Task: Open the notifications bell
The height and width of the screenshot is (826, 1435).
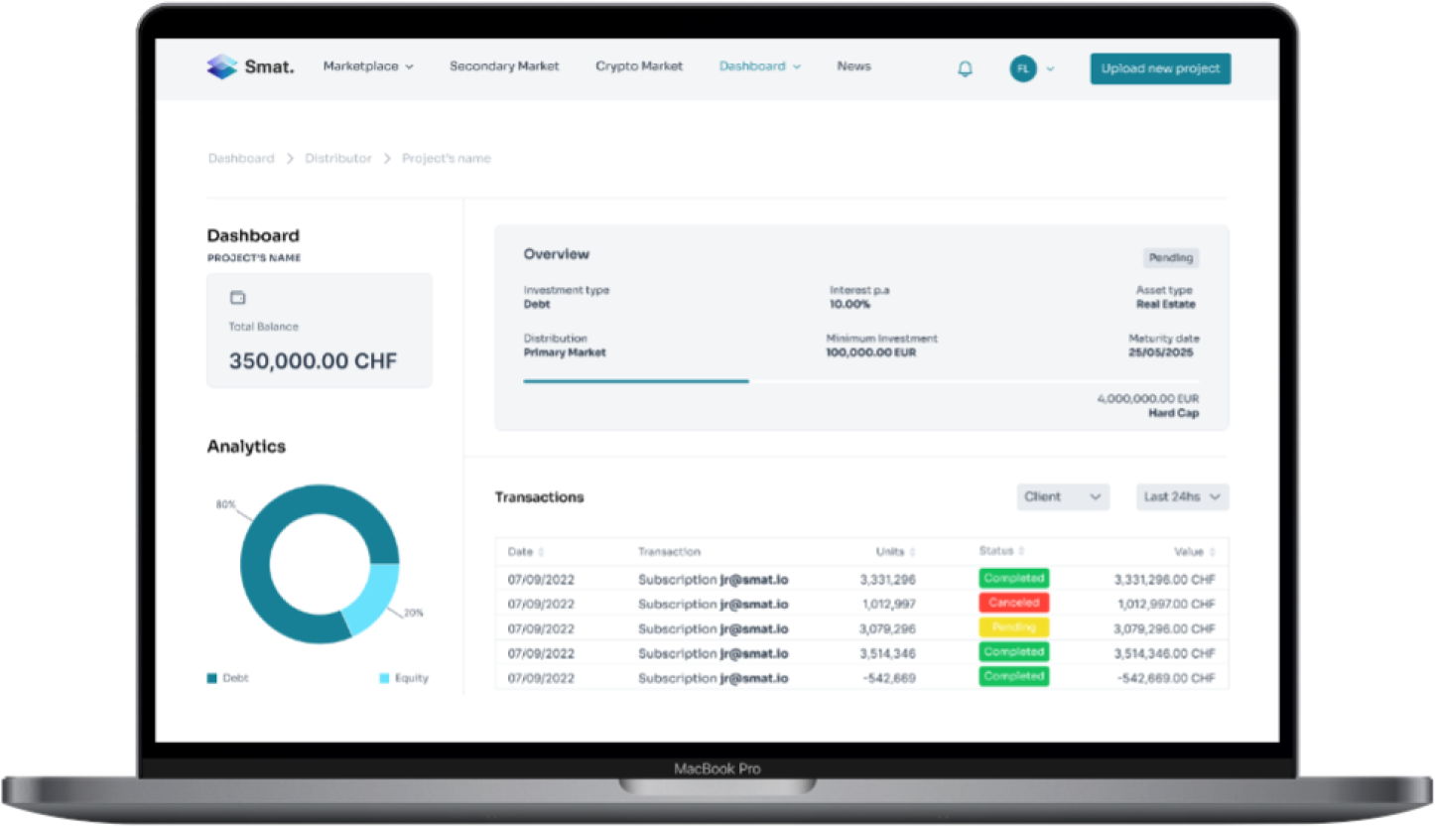Action: [x=964, y=68]
